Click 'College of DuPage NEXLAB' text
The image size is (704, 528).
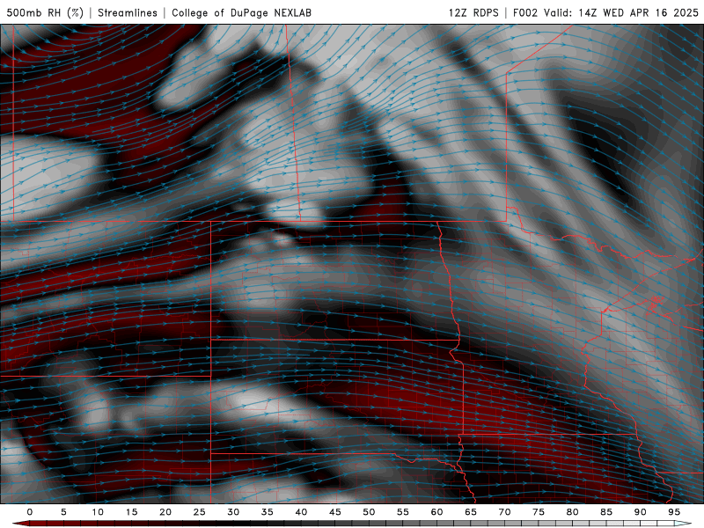point(241,12)
